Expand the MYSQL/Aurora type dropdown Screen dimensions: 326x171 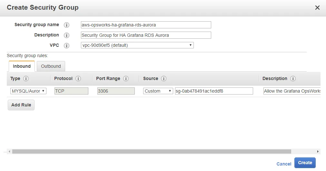click(x=28, y=91)
